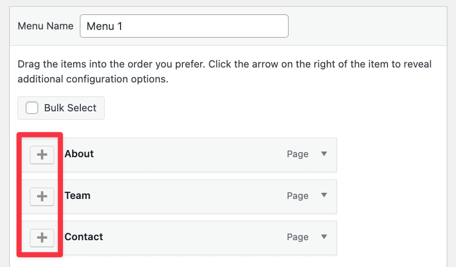
Task: Click the empty middle of the Contact bar
Action: click(191, 237)
